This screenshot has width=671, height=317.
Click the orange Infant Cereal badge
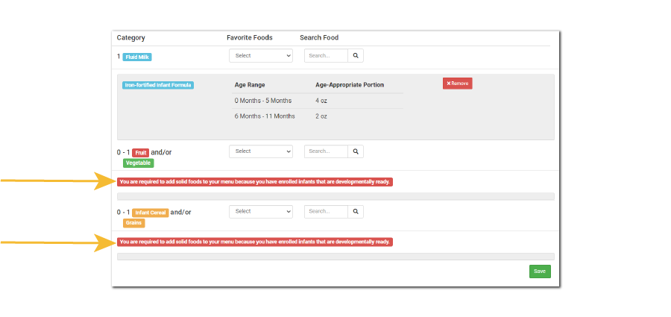(x=150, y=213)
